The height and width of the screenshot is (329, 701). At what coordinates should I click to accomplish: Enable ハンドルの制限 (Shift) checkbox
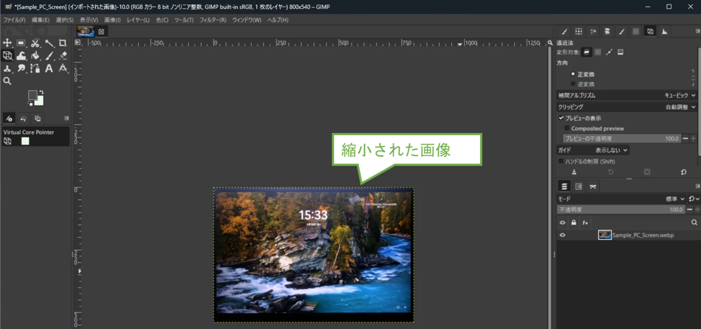pos(561,161)
